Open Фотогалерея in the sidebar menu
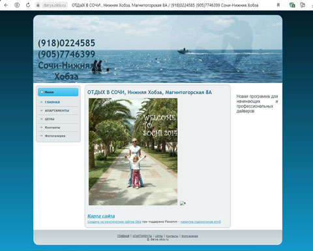 [x=55, y=136]
